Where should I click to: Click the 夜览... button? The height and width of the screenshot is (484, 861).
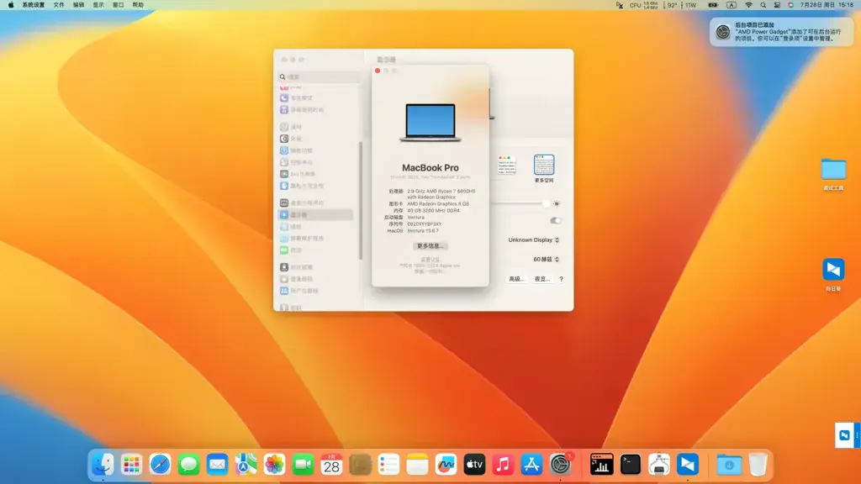point(542,279)
